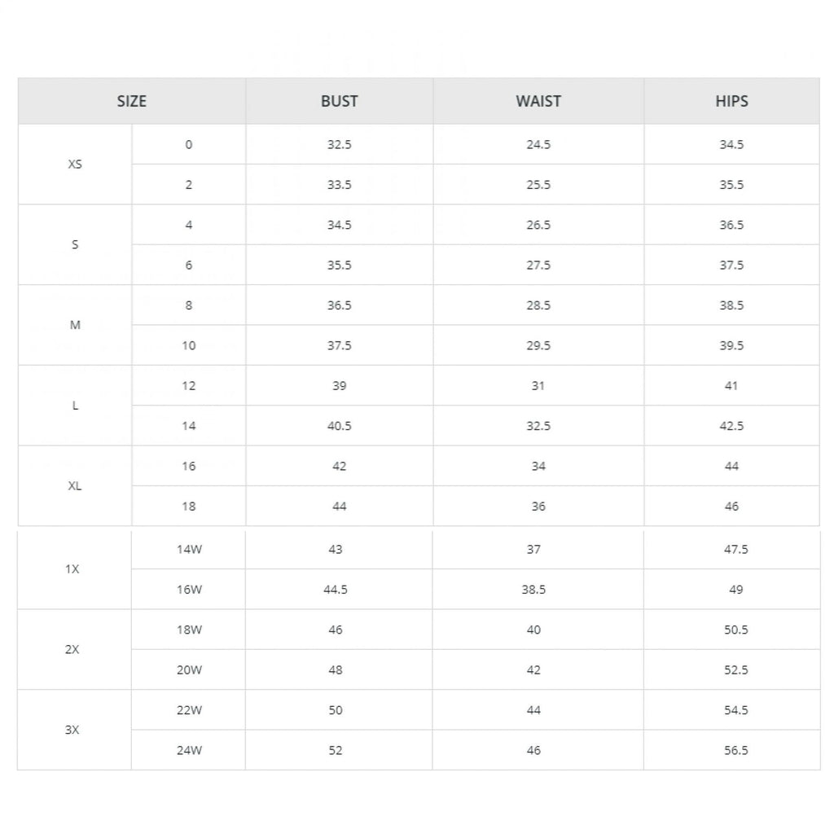Select the L size group cell
Image resolution: width=834 pixels, height=834 pixels.
[75, 406]
